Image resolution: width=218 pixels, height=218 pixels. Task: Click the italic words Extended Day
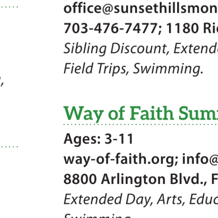tap(108, 199)
